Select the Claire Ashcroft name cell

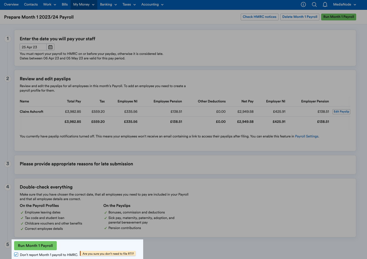(32, 112)
